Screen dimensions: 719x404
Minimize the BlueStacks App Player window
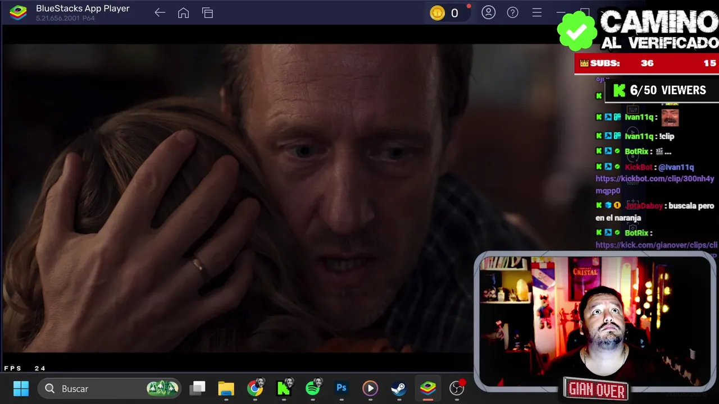tap(561, 12)
